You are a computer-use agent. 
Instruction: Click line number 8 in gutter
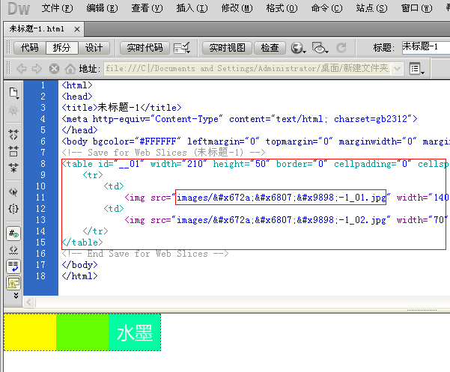click(43, 164)
